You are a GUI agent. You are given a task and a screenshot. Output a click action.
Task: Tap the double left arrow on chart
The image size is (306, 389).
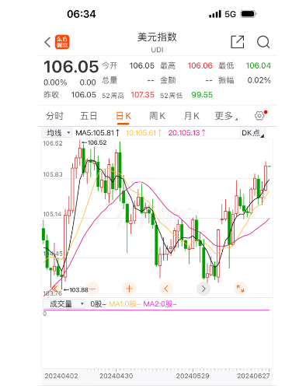54,289
